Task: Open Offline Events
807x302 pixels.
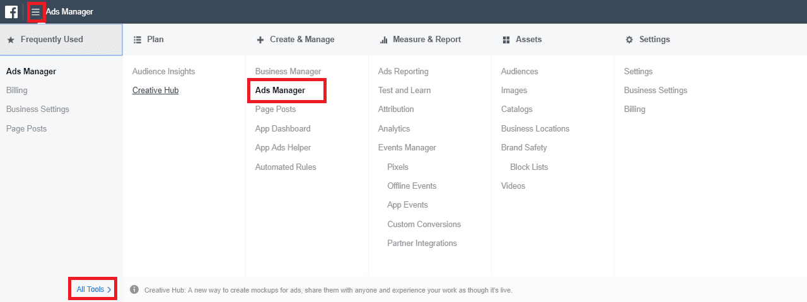Action: (x=412, y=186)
